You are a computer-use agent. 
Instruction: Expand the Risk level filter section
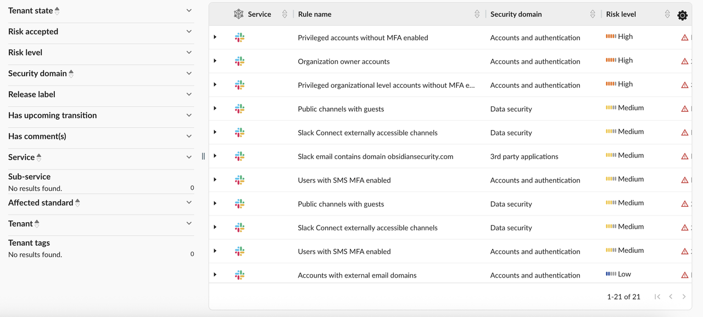(x=189, y=53)
